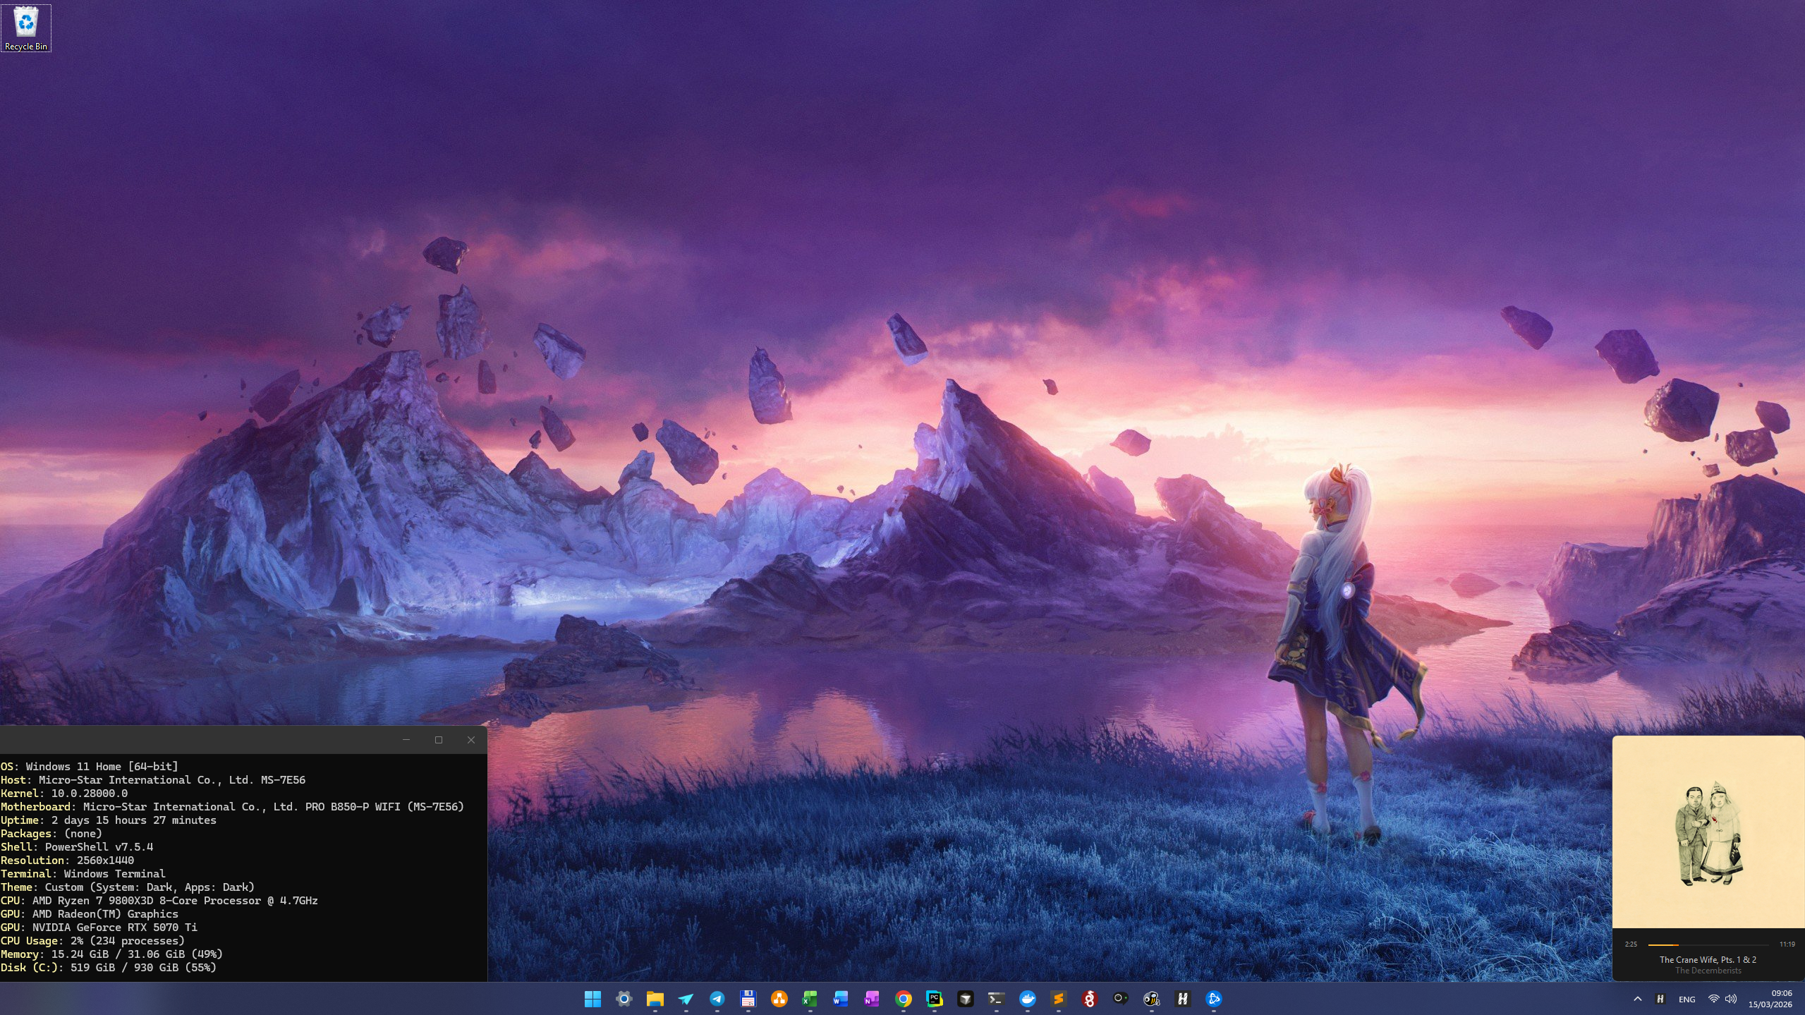Open the Settings gear in the taskbar

[624, 999]
